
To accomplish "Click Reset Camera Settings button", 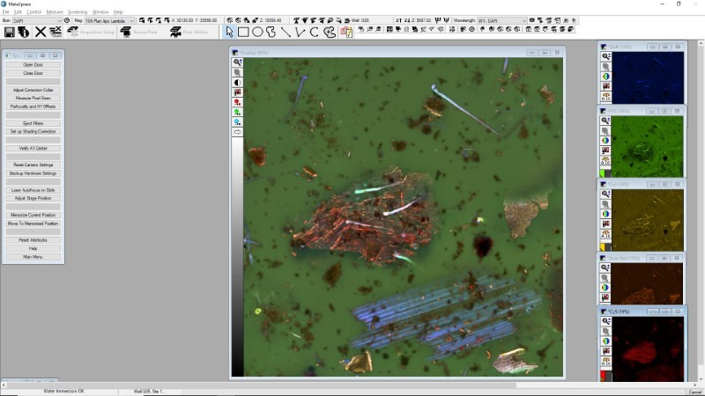I will [33, 165].
